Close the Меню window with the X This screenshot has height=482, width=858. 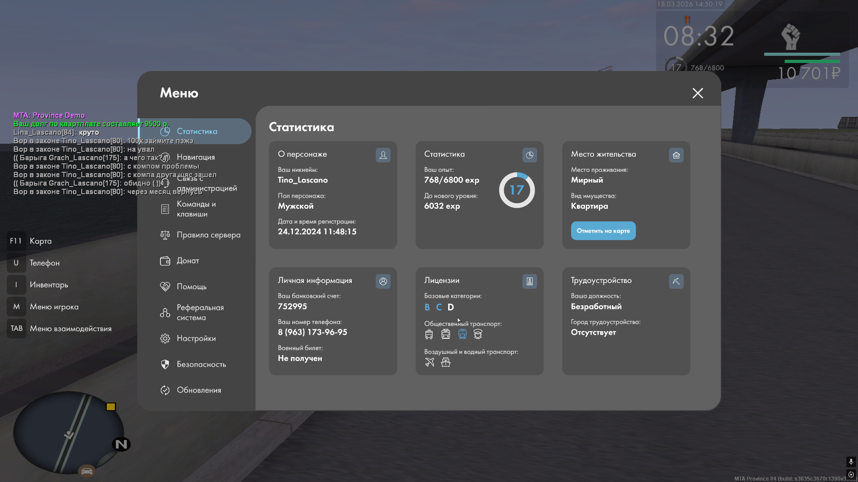(698, 93)
